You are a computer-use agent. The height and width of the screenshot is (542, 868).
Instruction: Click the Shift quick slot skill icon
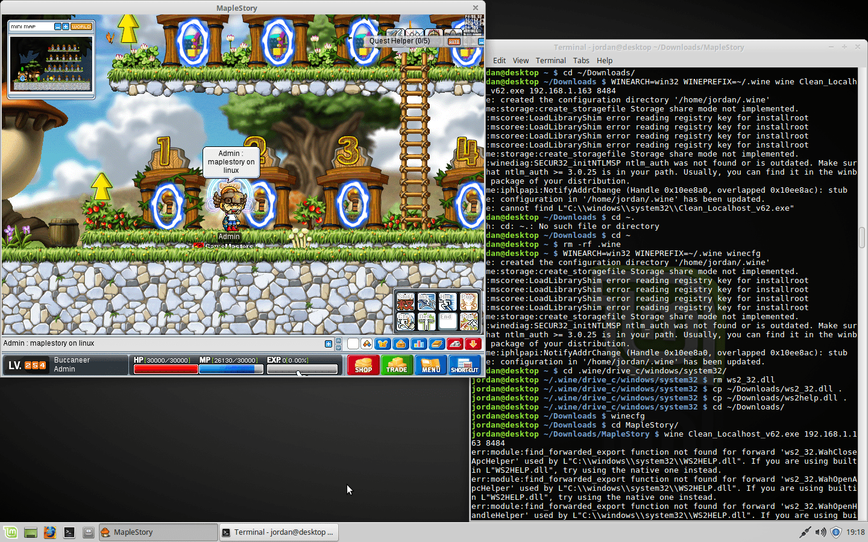click(406, 302)
